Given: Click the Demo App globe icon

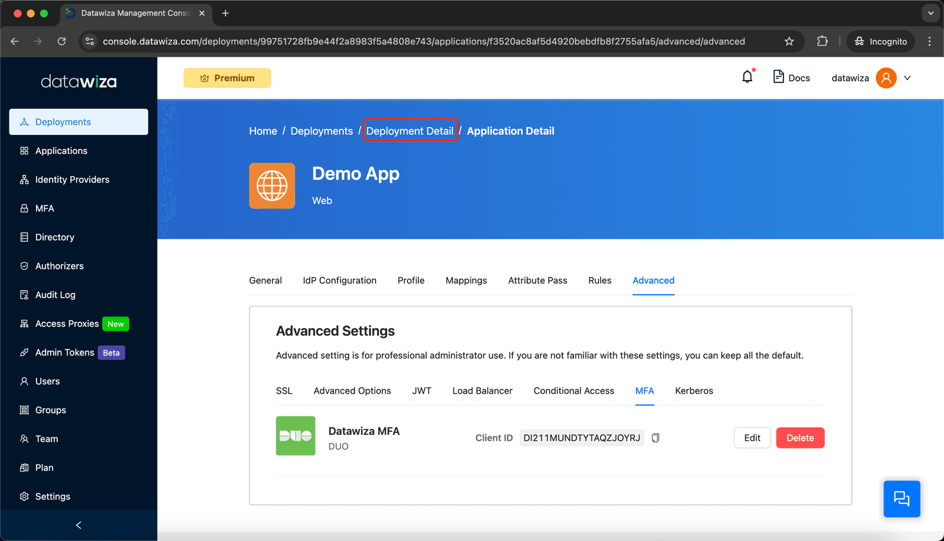Looking at the screenshot, I should pos(272,186).
